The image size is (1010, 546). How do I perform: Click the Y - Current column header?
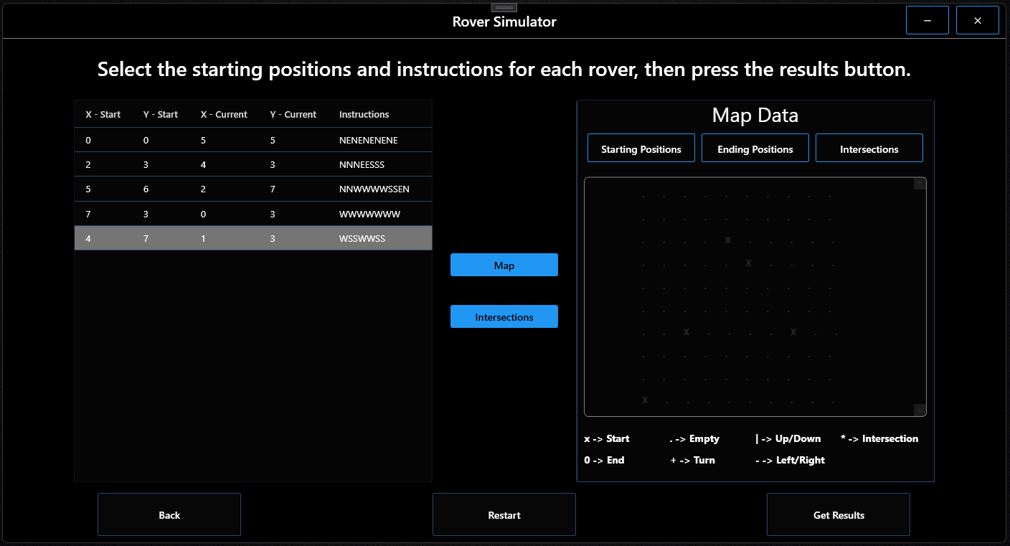tap(293, 114)
